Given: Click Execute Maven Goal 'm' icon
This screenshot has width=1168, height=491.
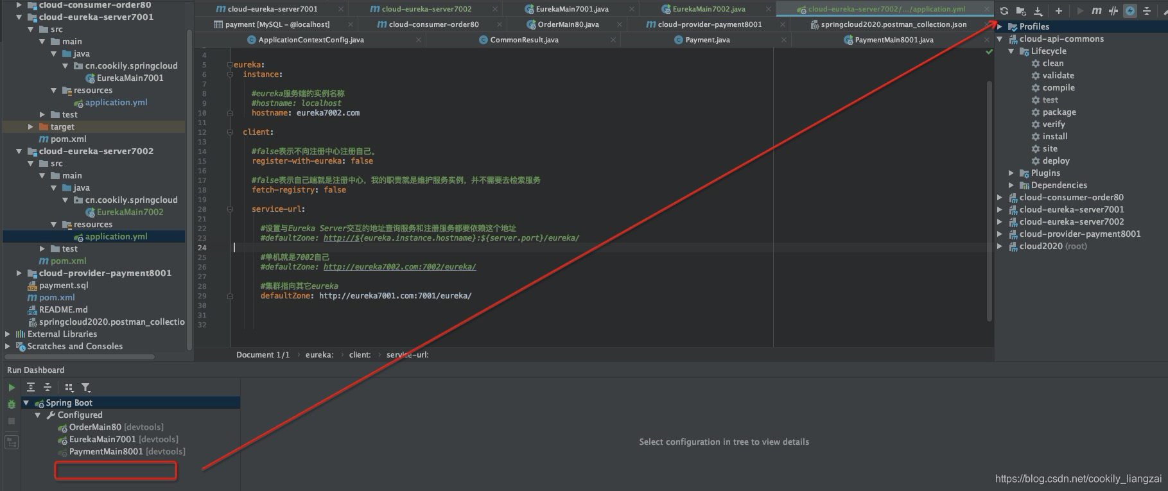Looking at the screenshot, I should (1097, 11).
